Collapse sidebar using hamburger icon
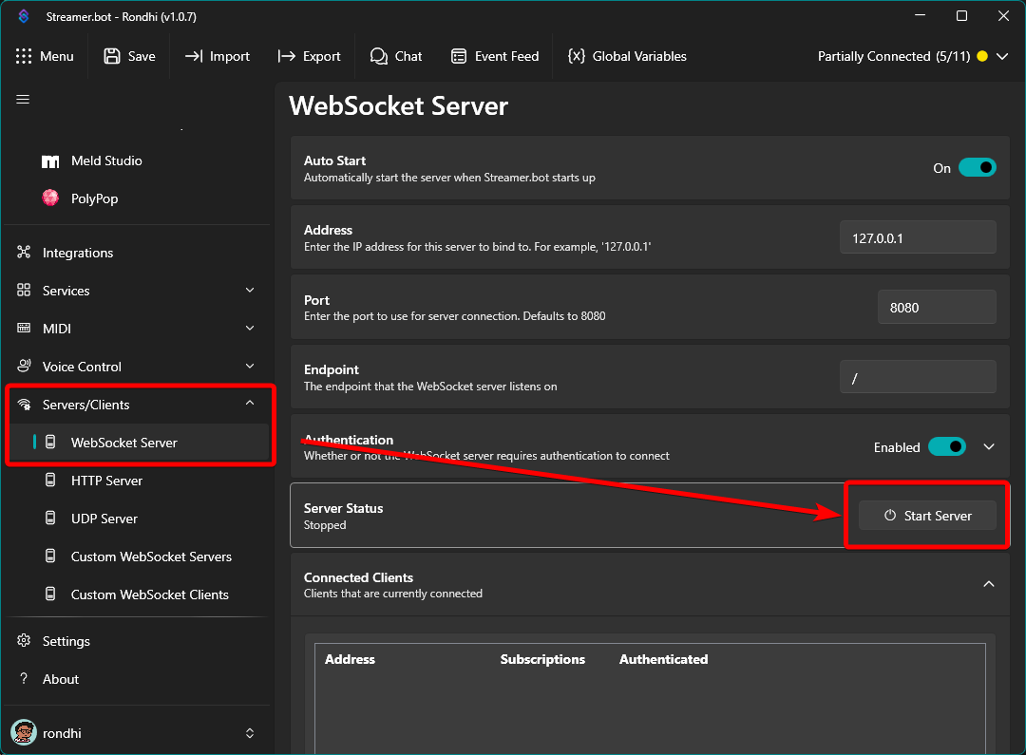 click(x=23, y=100)
